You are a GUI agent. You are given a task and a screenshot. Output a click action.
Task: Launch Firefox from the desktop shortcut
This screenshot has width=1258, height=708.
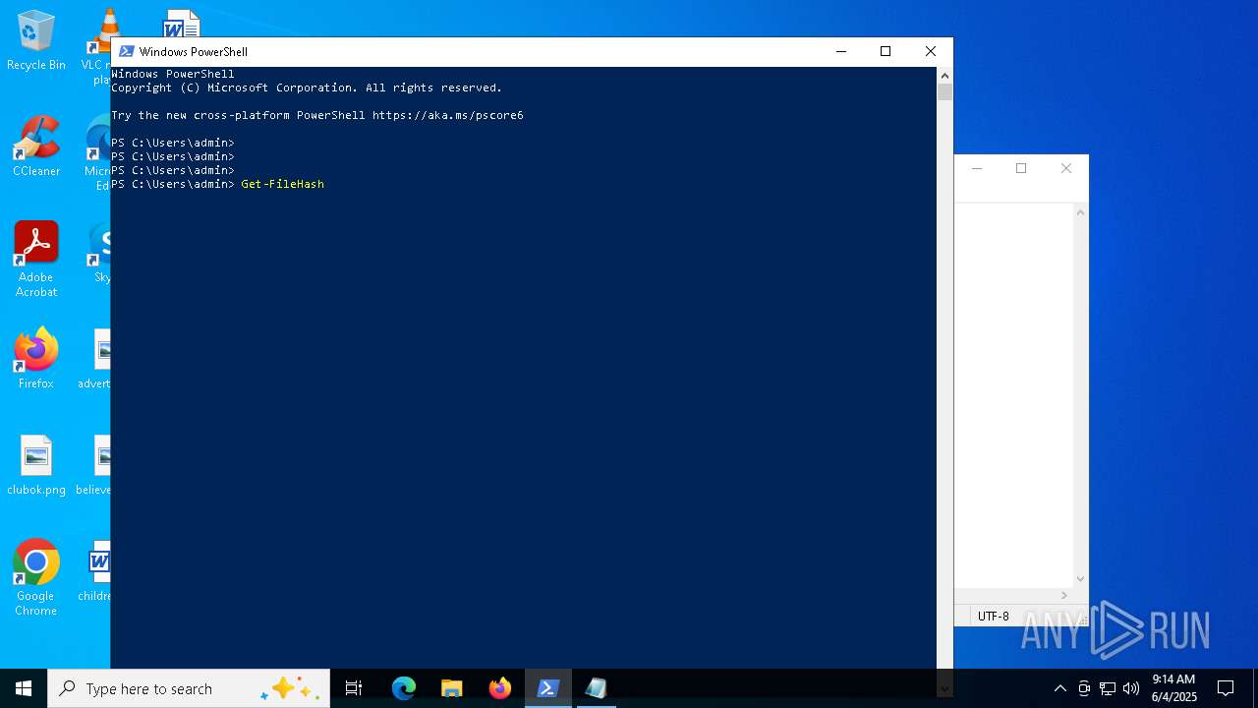click(x=36, y=359)
